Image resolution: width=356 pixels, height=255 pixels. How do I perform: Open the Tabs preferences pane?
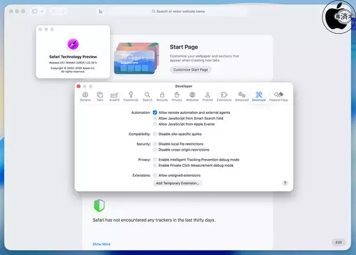pyautogui.click(x=100, y=97)
